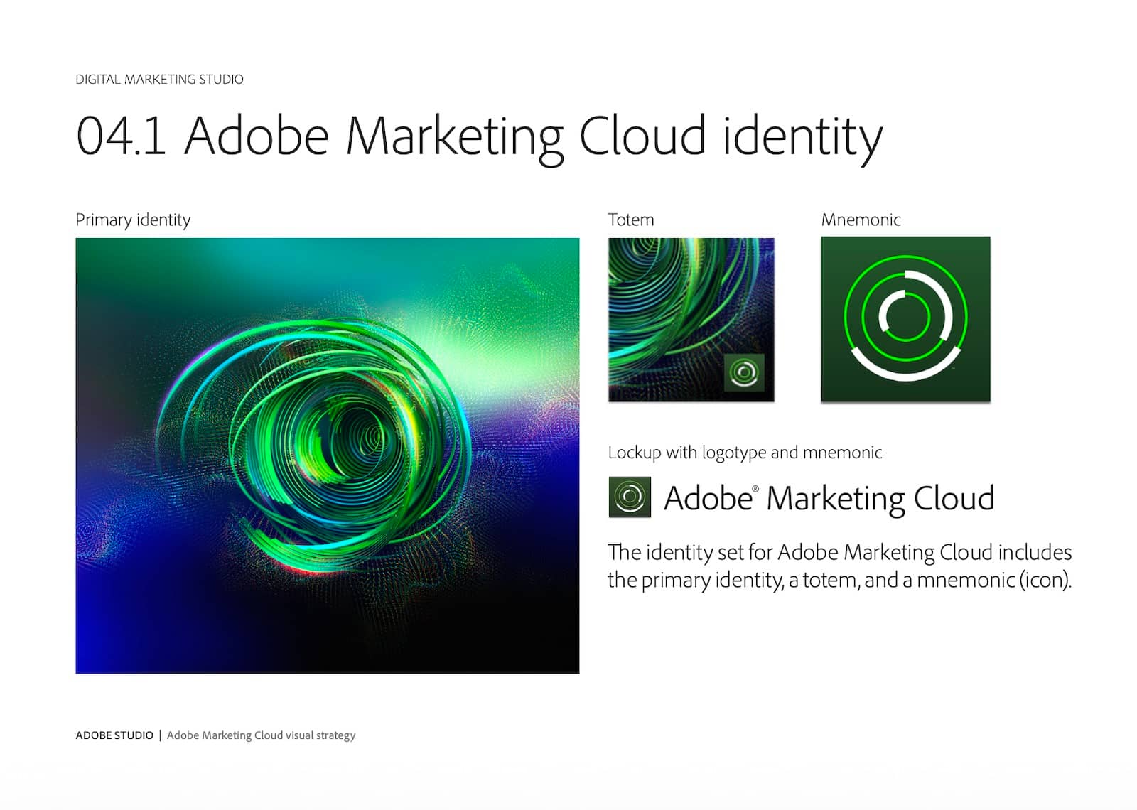Click the paragraph beginning "The identity set for"
The width and height of the screenshot is (1137, 810).
coord(839,566)
